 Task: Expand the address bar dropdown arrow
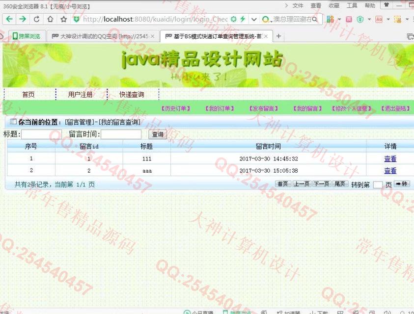(254, 19)
